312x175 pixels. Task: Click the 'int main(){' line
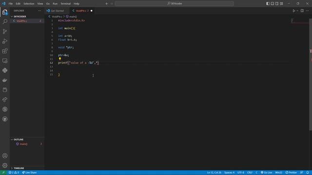point(67,28)
